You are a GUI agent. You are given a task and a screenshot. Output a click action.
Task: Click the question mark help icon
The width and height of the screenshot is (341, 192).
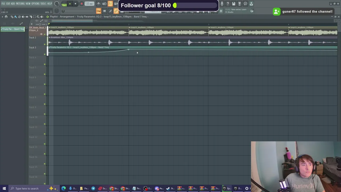pos(228,4)
